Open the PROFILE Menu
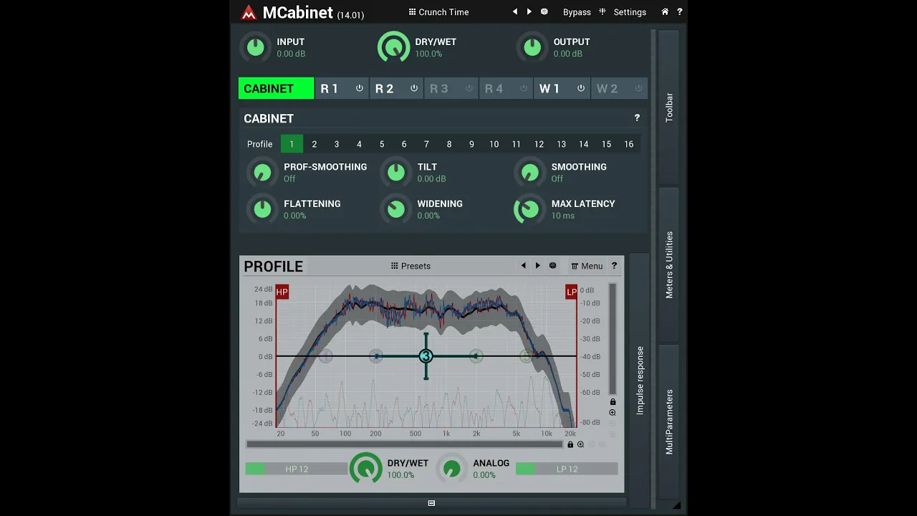The image size is (917, 516). click(x=587, y=266)
